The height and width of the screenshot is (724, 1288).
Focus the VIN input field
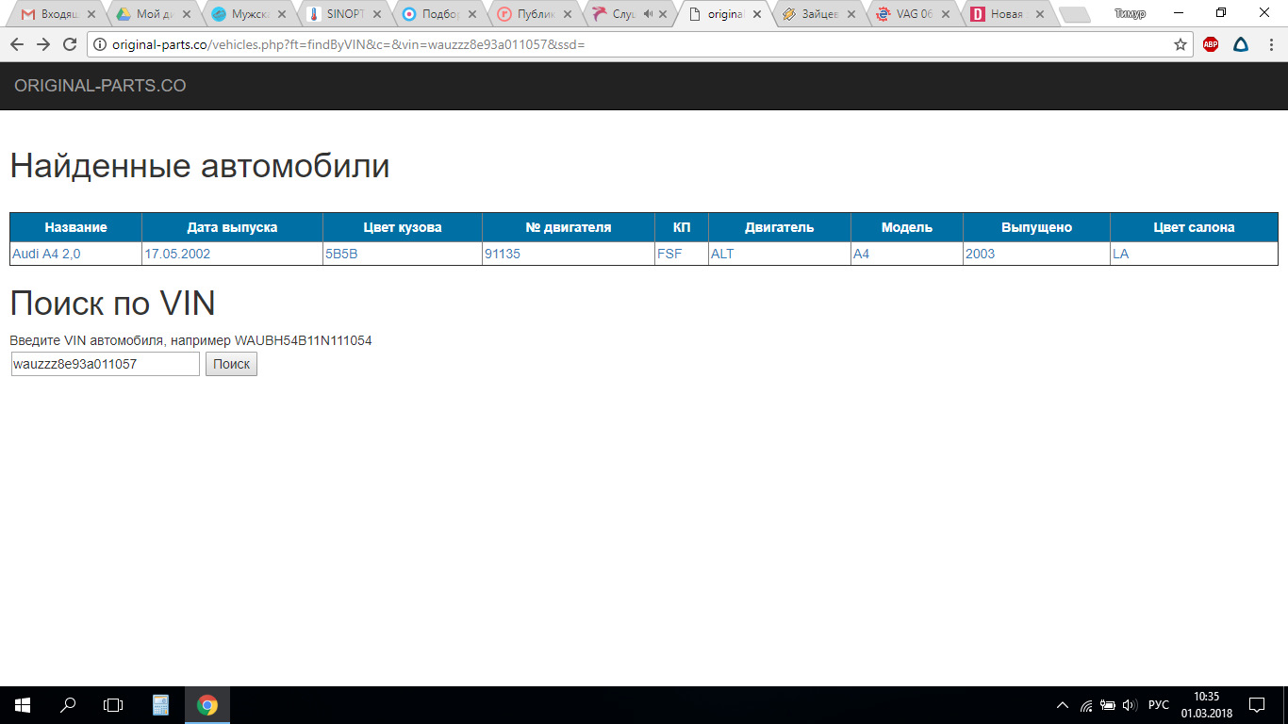(106, 364)
